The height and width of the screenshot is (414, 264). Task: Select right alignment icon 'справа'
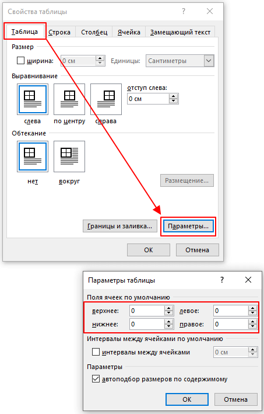click(106, 99)
